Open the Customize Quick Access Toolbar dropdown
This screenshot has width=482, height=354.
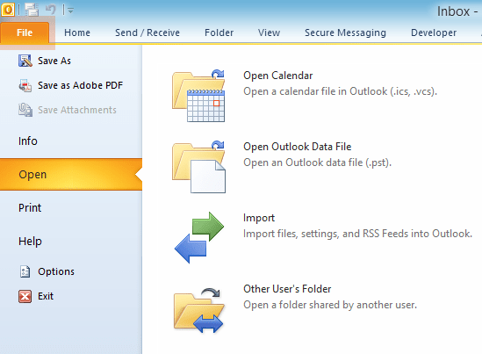tap(70, 11)
